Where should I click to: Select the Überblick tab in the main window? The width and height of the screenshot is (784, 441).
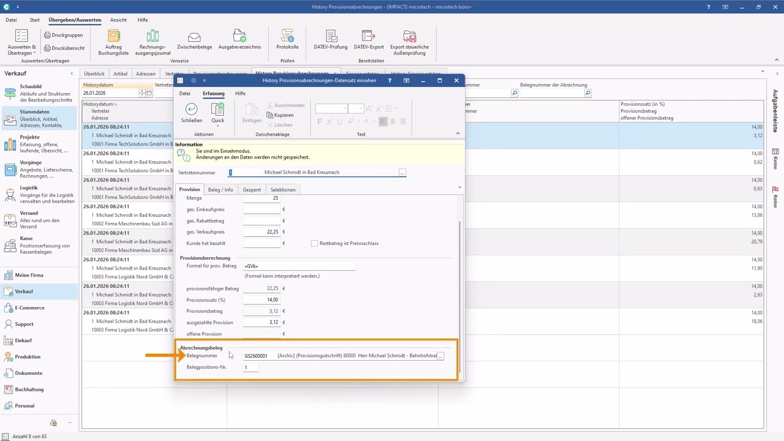94,73
